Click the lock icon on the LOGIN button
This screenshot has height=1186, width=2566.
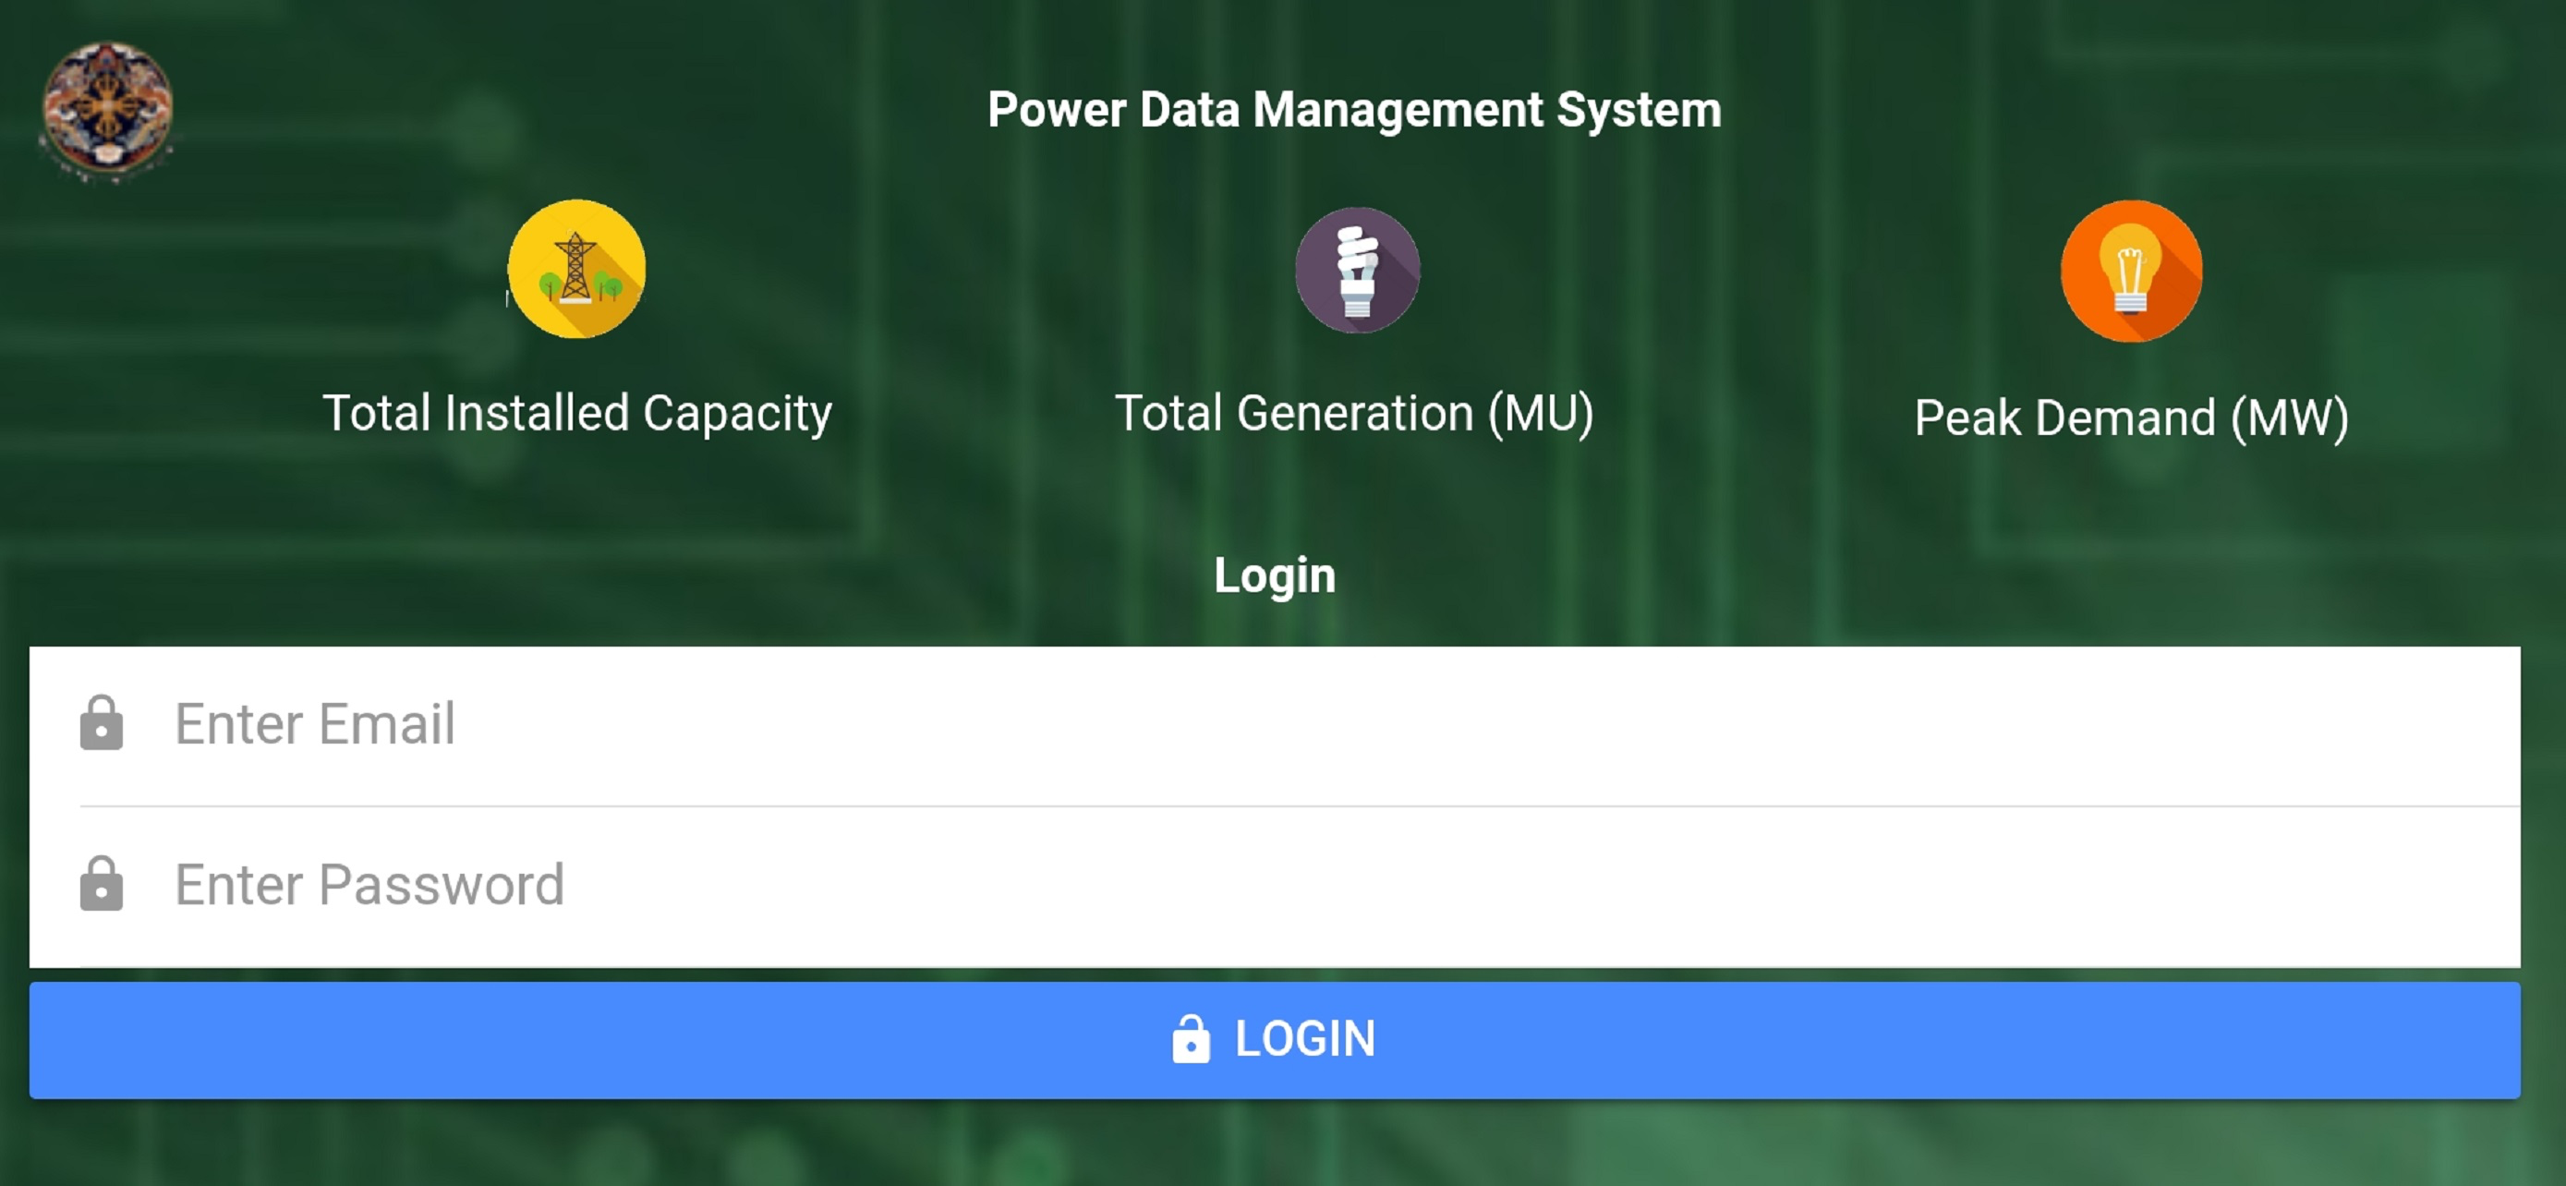pos(1191,1040)
